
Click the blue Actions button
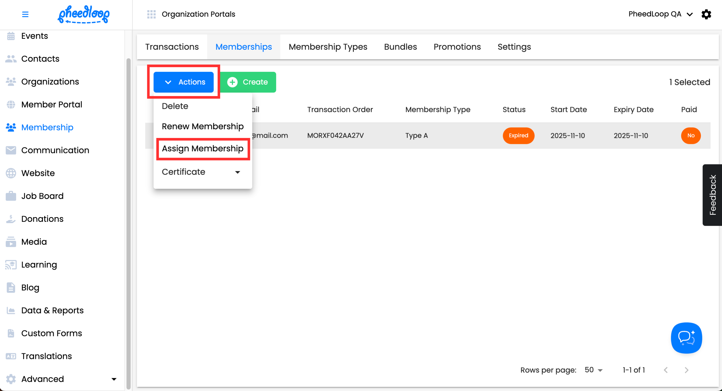tap(184, 82)
